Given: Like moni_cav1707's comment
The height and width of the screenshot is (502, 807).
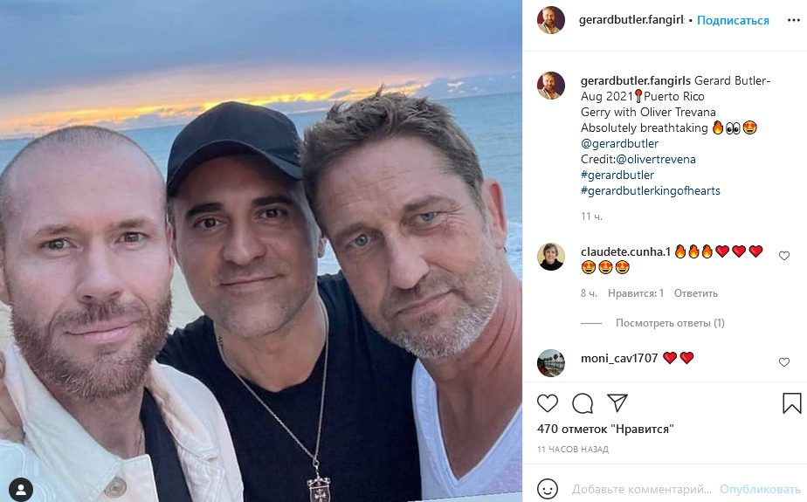Looking at the screenshot, I should point(783,362).
